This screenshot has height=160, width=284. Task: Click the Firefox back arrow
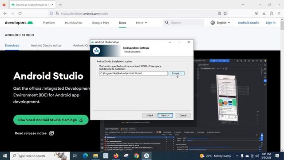(x=5, y=13)
